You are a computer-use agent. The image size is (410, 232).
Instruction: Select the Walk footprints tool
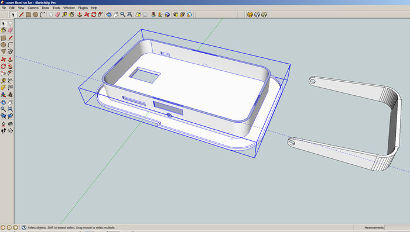click(x=4, y=131)
